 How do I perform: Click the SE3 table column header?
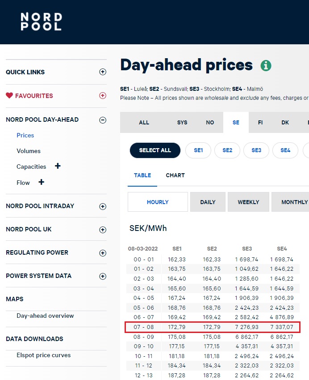coord(247,249)
